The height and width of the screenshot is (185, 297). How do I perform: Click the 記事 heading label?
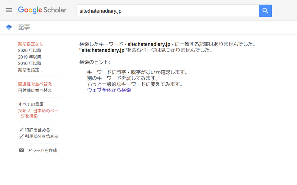(24, 27)
